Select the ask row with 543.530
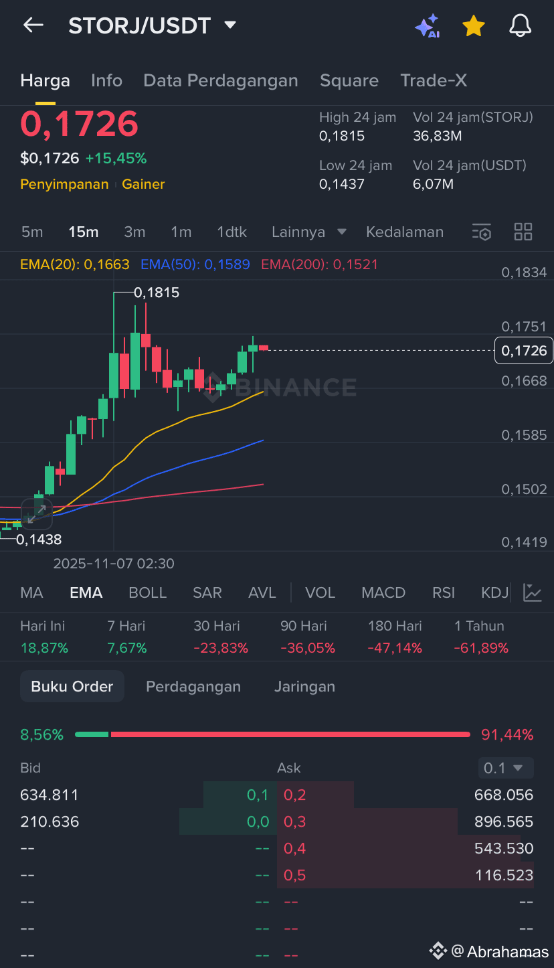 pyautogui.click(x=405, y=848)
